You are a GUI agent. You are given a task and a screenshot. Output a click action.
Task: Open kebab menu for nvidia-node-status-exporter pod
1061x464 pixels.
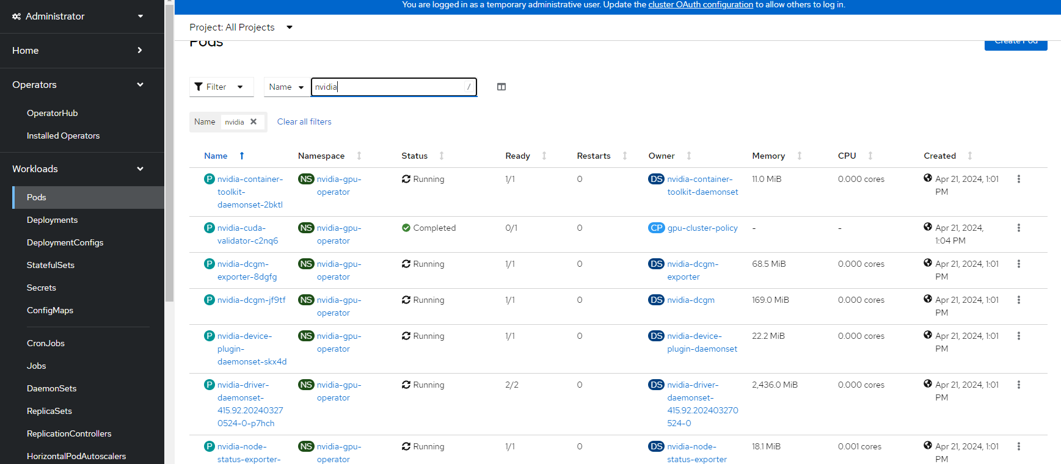(x=1018, y=446)
